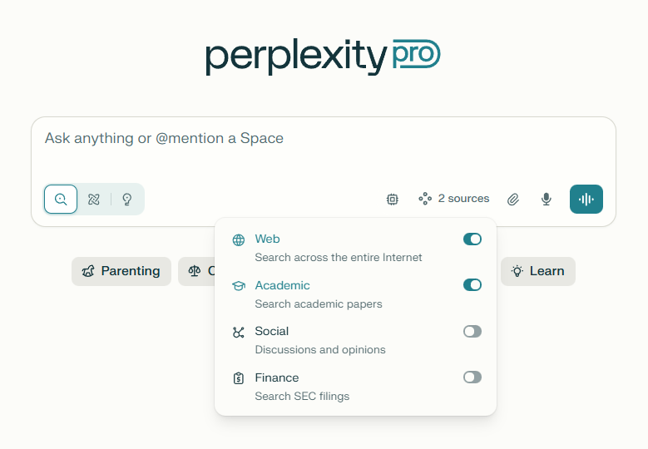The image size is (648, 449).
Task: Start dictation with microphone icon
Action: 547,199
